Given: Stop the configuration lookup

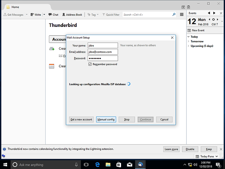Looking at the screenshot, I should coord(127,120).
